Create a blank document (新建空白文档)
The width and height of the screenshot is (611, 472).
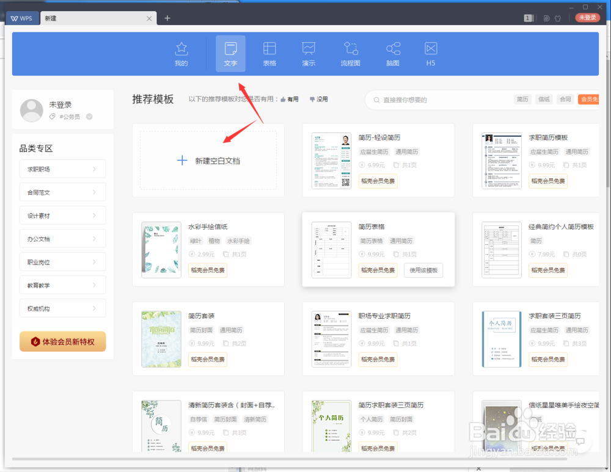[208, 160]
